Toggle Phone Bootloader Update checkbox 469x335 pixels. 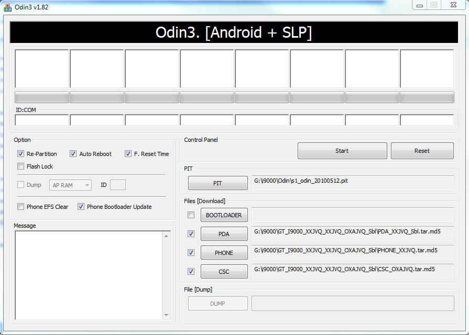(81, 207)
